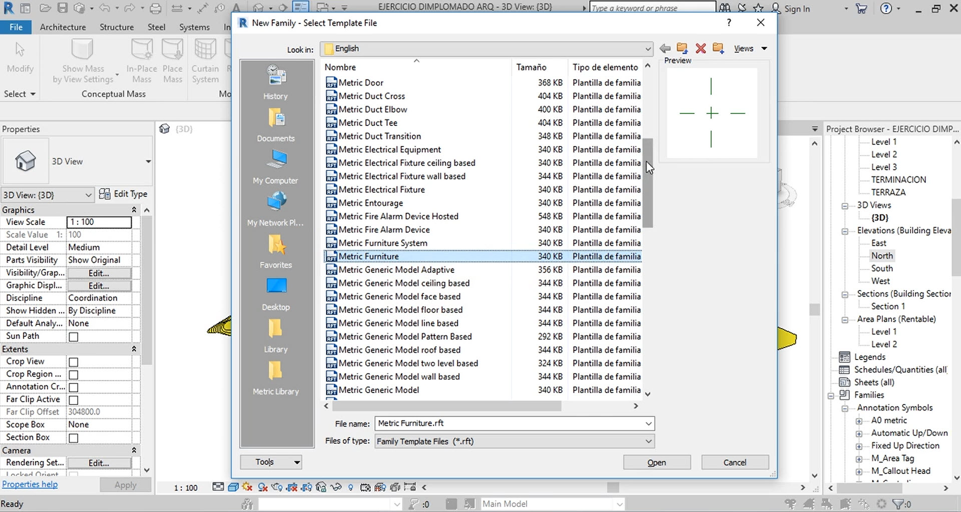
Task: Check the Crop Region visible checkbox
Action: point(74,374)
